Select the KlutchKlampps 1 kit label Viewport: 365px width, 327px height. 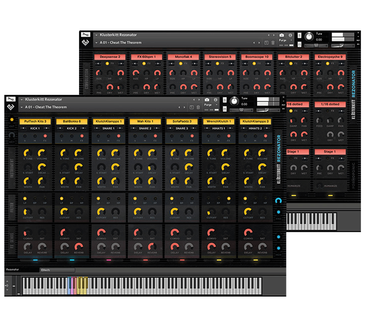coord(108,121)
